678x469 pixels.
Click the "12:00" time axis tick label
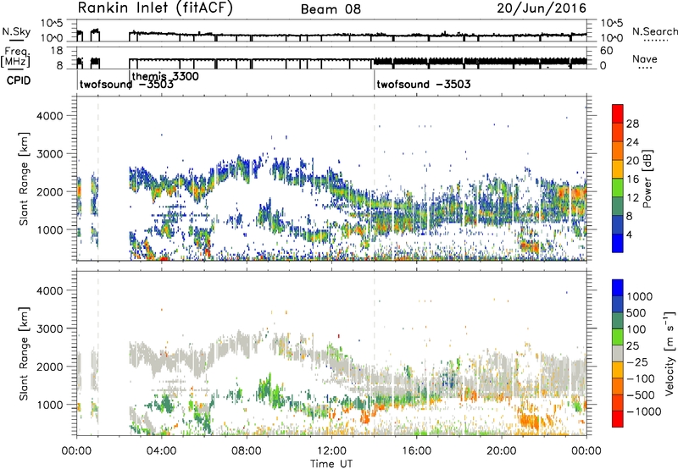[331, 451]
